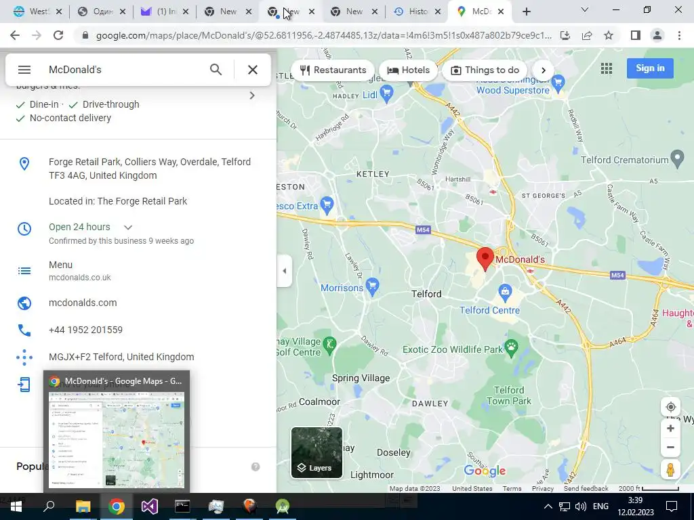The width and height of the screenshot is (694, 520).
Task: Open the Layers map type thumbnail
Action: pos(317,452)
